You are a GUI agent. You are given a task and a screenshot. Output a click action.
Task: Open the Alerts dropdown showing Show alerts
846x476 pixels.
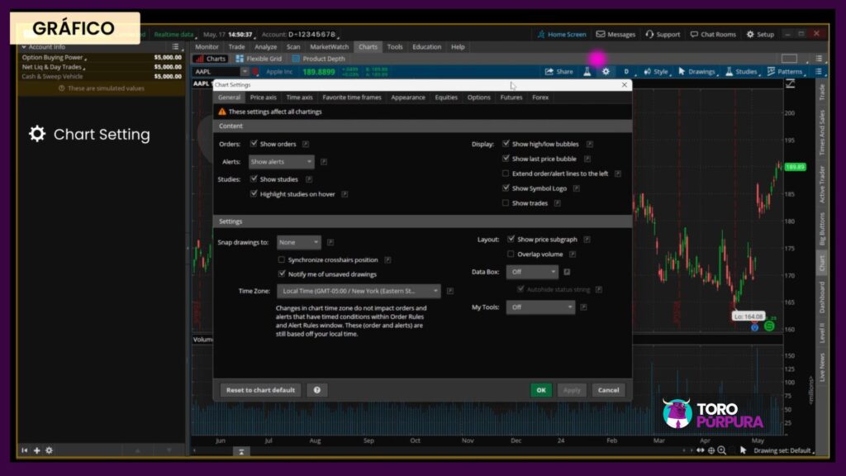point(281,161)
